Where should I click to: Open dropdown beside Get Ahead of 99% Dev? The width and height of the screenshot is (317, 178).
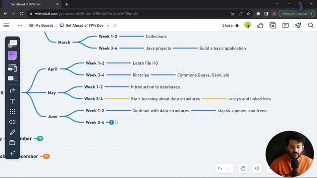click(x=108, y=25)
